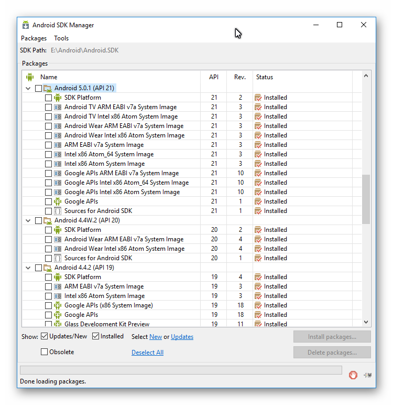The image size is (393, 405).
Task: Click the red stop hand icon
Action: (353, 375)
